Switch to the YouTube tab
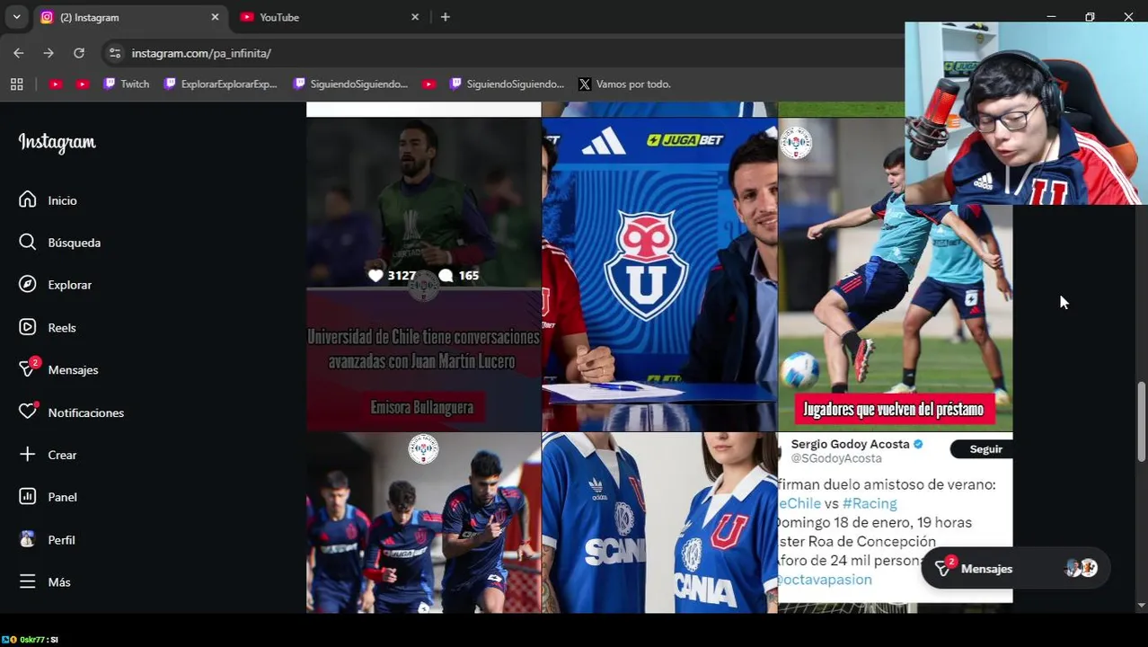Viewport: 1148px width, 647px height. click(329, 17)
